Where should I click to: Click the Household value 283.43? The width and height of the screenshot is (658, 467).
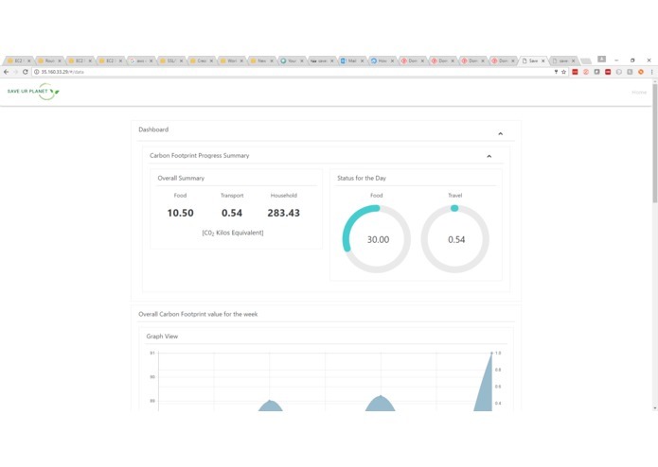284,213
